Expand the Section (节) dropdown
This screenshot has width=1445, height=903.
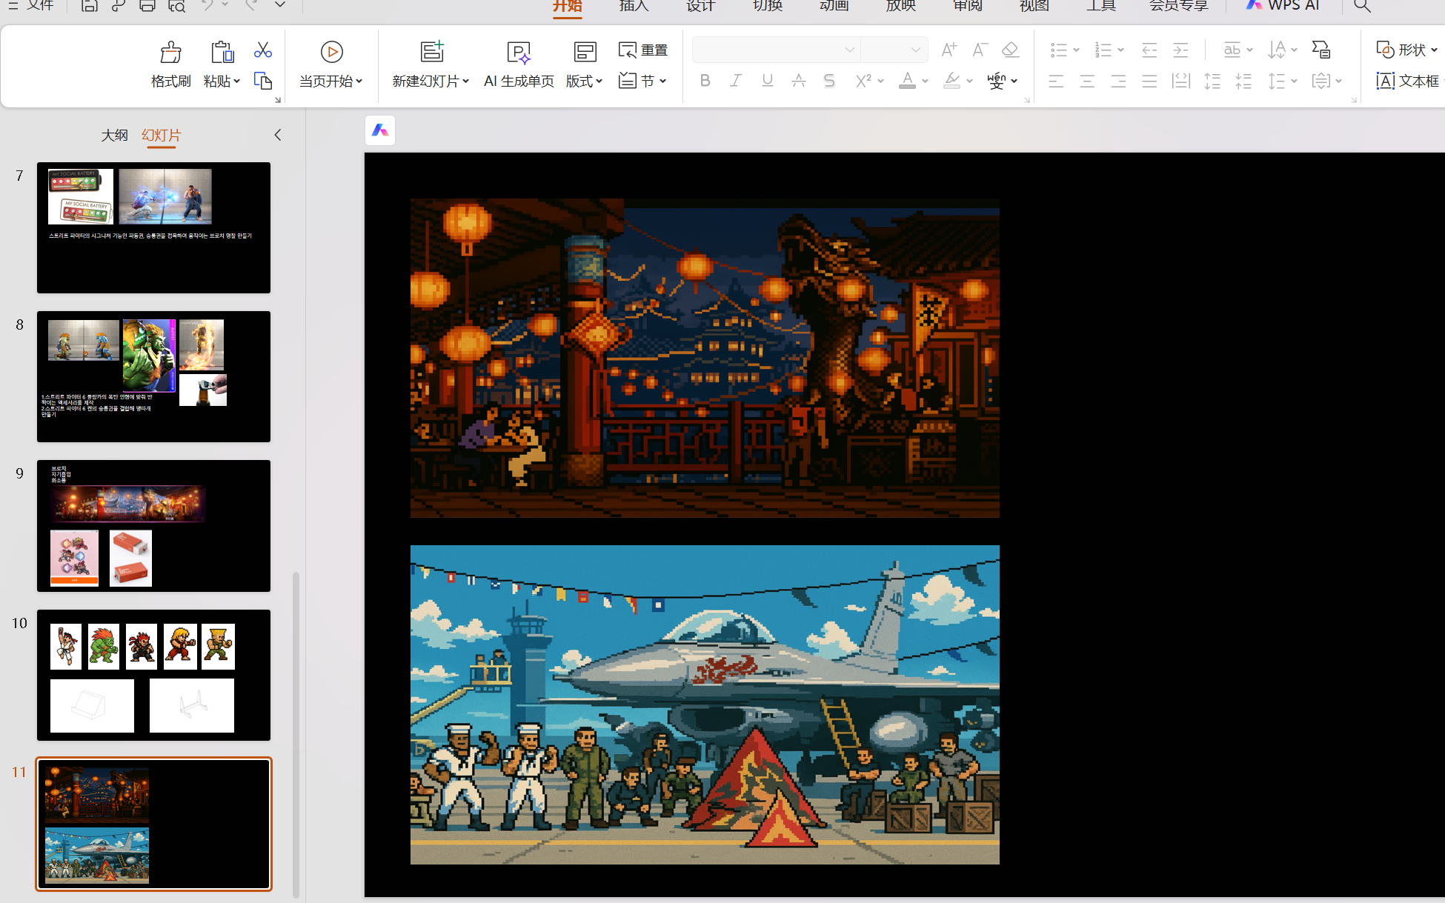pyautogui.click(x=662, y=81)
